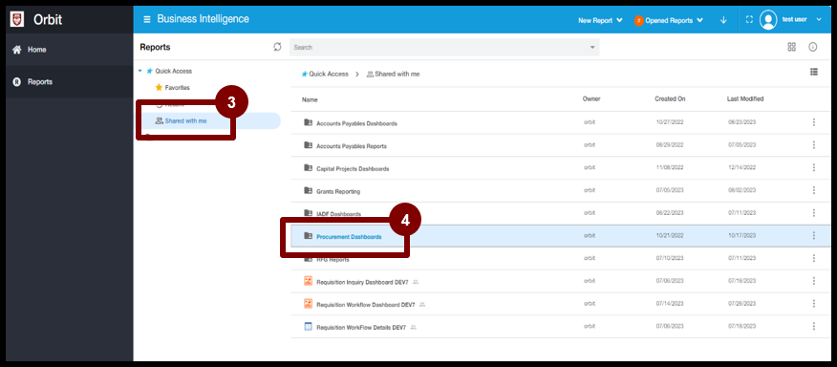Image resolution: width=837 pixels, height=367 pixels.
Task: Click folder icon of Grants Reporting
Action: coord(308,190)
